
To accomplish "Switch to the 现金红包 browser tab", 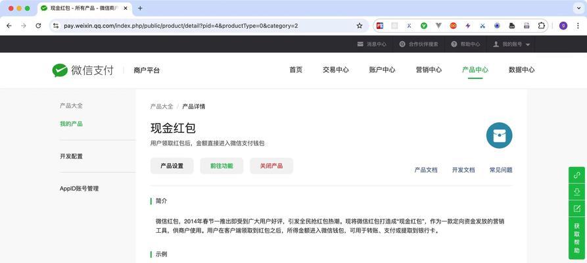I will [85, 9].
